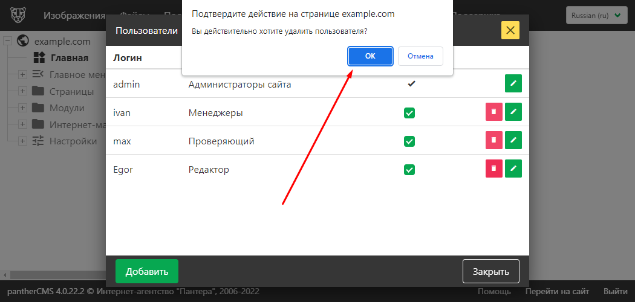Click the Выйти logout link

tap(616, 292)
